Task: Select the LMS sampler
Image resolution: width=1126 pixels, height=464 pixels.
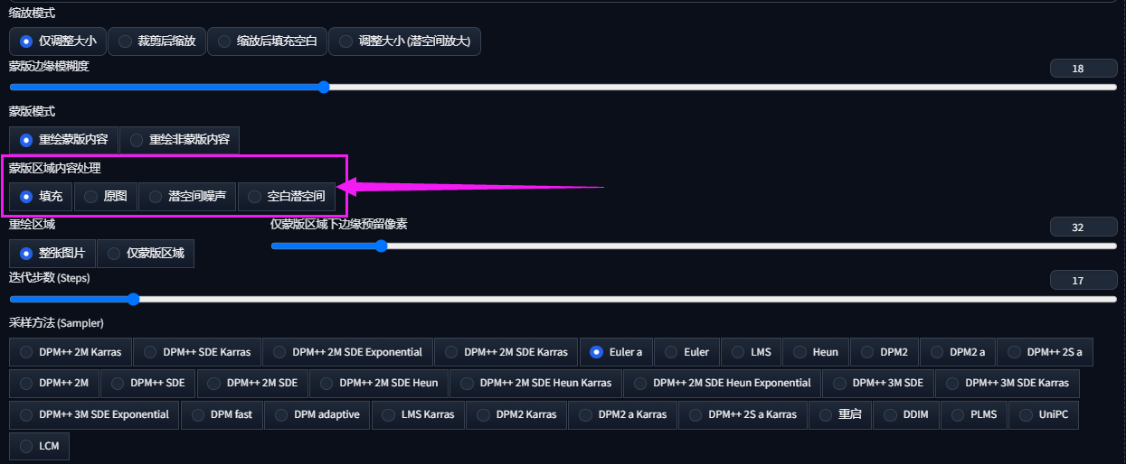Action: [752, 352]
